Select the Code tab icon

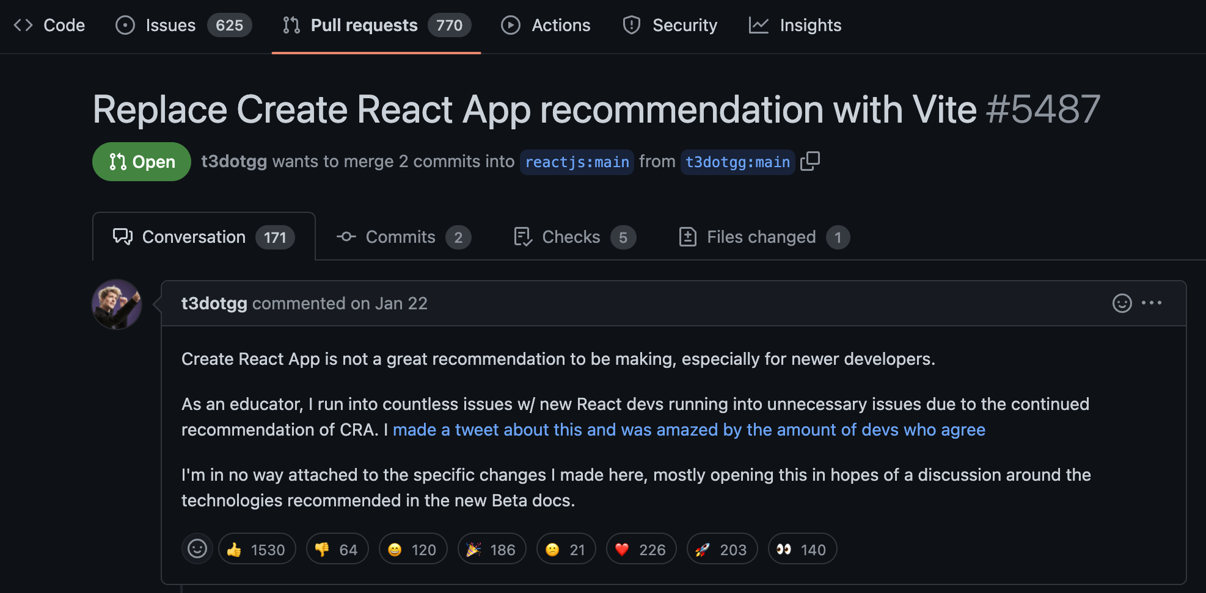pos(24,25)
